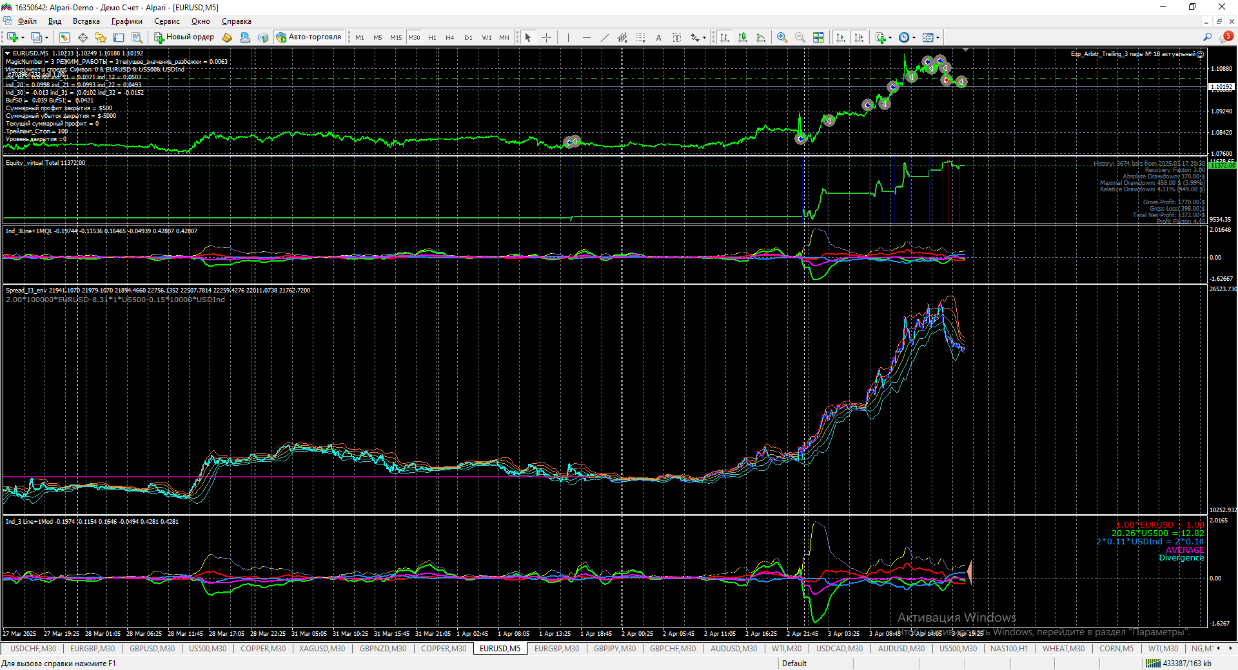Image resolution: width=1238 pixels, height=670 pixels.
Task: Zoom out of the chart
Action: coord(800,37)
